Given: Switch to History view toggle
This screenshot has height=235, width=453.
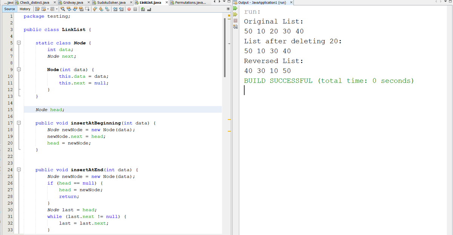Looking at the screenshot, I should 25,9.
